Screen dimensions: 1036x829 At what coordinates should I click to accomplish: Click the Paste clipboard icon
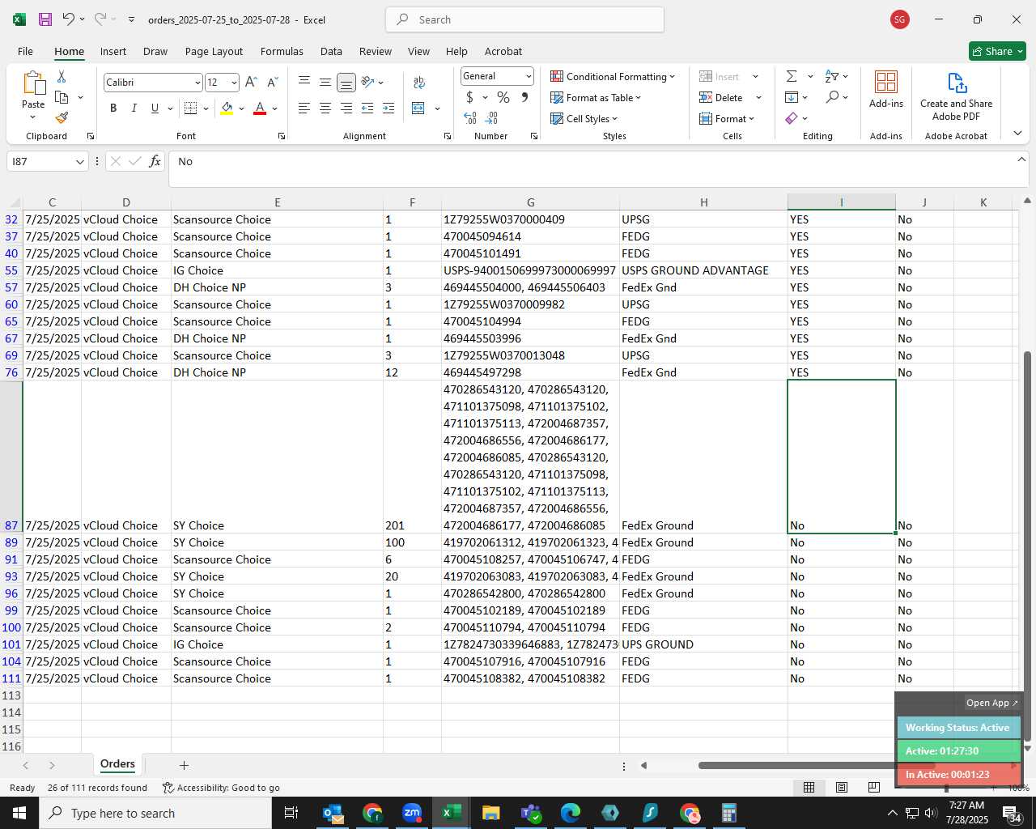(33, 83)
